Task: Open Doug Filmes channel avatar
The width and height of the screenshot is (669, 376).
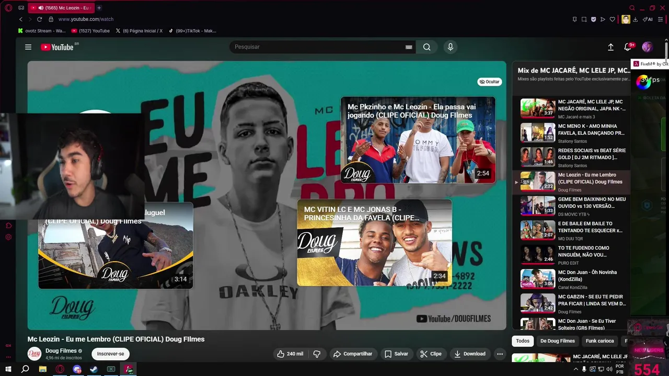Action: (x=34, y=354)
